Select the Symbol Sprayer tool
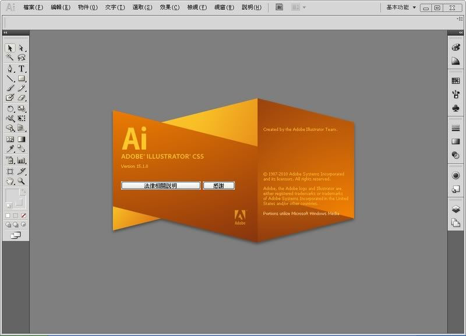 click(10, 160)
